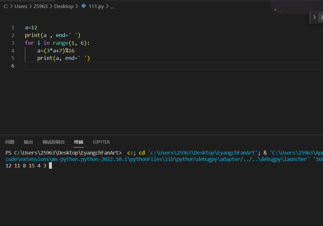323x226 pixels.
Task: Open the JUPYTER panel tab
Action: pos(101,142)
